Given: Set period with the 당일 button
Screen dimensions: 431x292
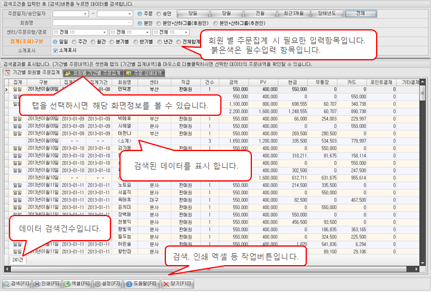Looking at the screenshot, I should click(x=193, y=14).
